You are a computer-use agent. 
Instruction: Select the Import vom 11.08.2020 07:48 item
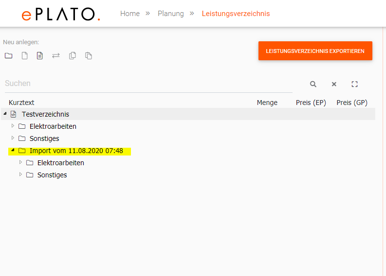pos(76,151)
